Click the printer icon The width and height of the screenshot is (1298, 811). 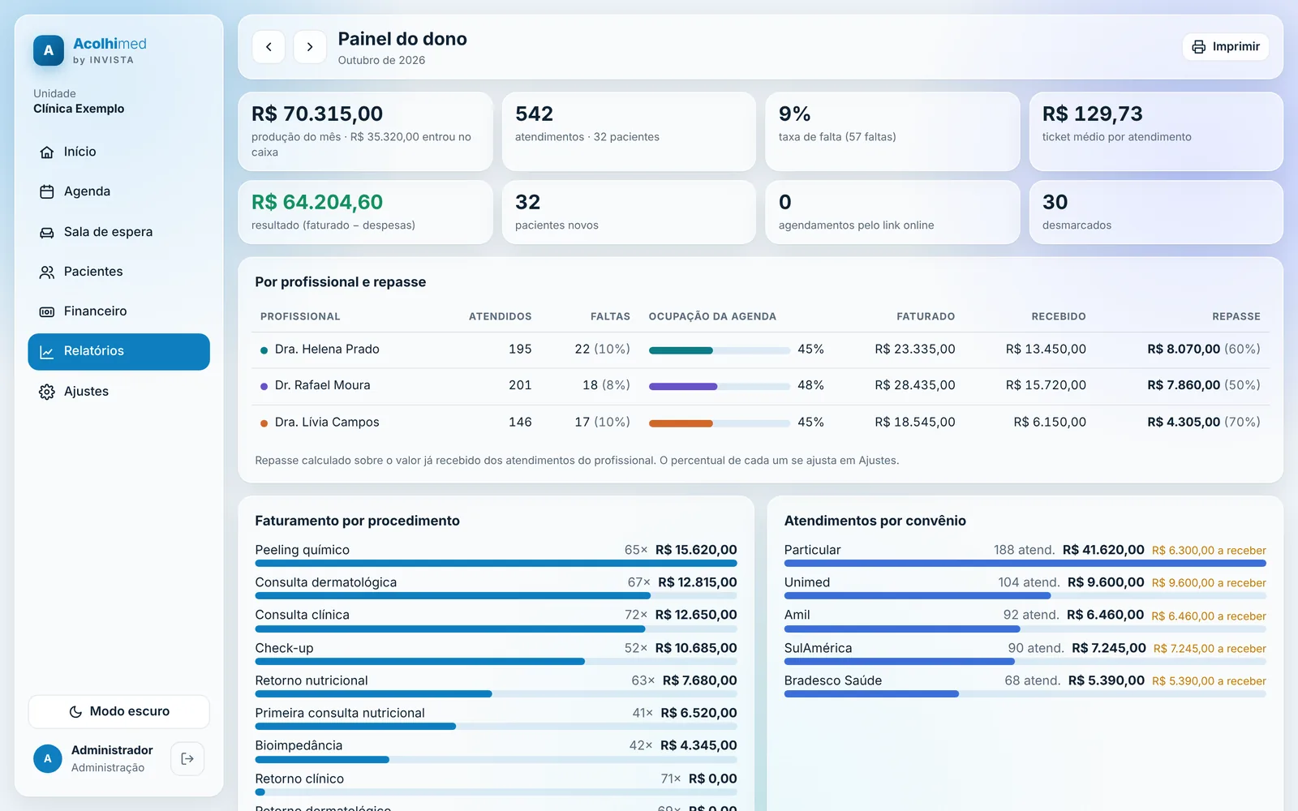1199,47
